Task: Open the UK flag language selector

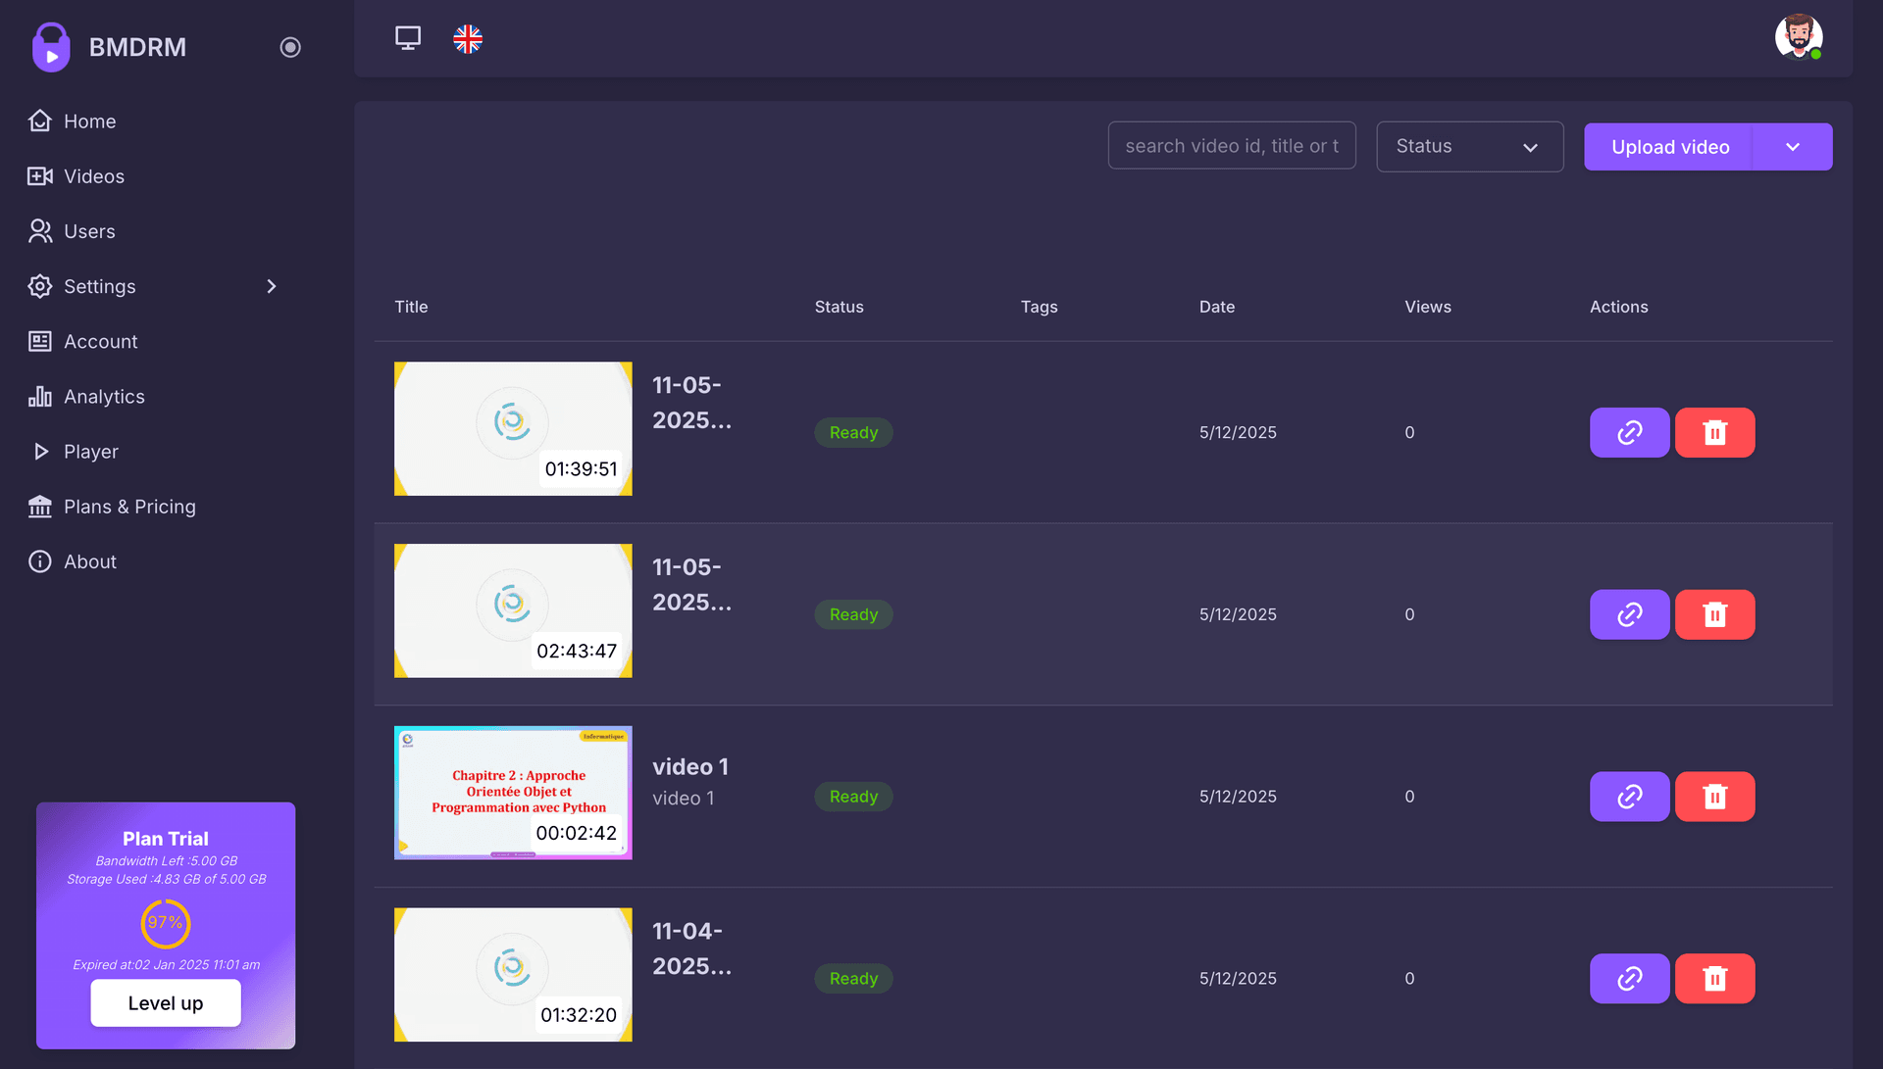Action: click(x=468, y=39)
